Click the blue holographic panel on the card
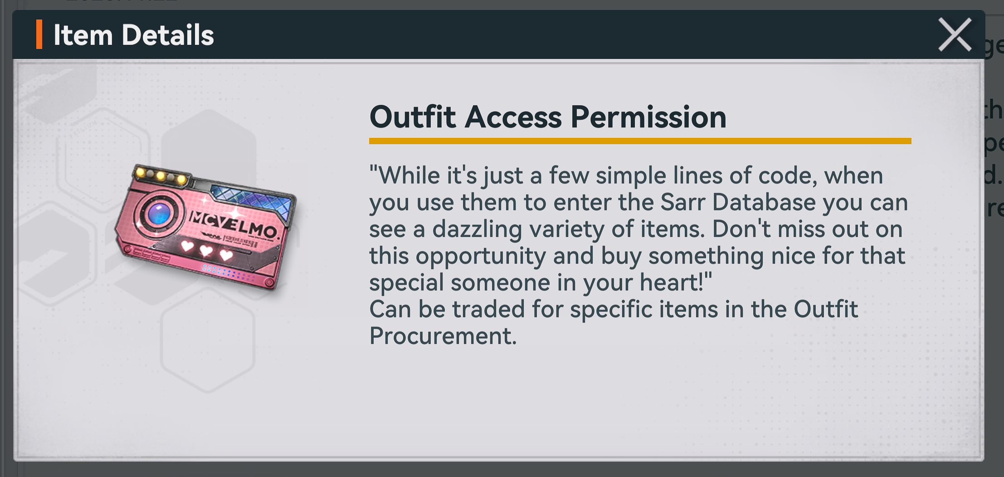This screenshot has height=477, width=1004. 252,200
